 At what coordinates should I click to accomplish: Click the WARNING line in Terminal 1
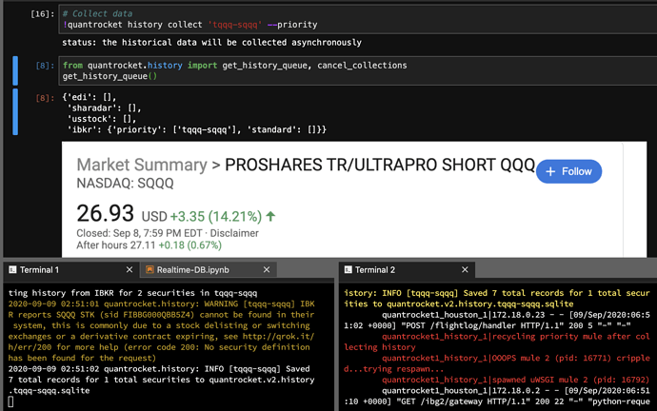[161, 331]
